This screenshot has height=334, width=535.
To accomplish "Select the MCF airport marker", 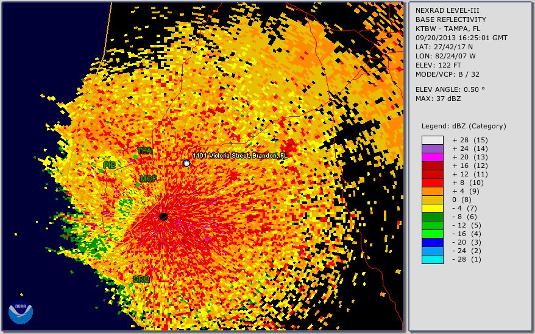I will click(148, 179).
